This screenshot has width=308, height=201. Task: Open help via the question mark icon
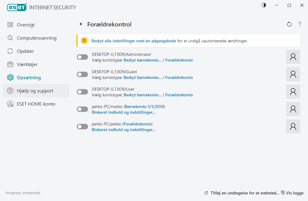(x=300, y=24)
